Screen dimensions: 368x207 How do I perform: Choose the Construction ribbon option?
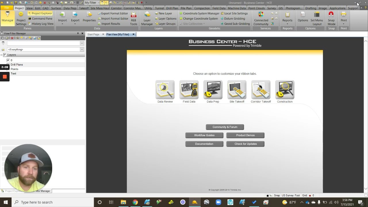point(285,92)
